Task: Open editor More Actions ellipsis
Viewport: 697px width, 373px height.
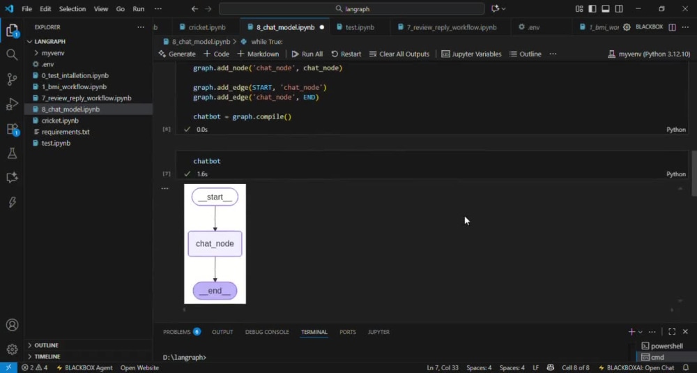Action: pyautogui.click(x=685, y=27)
